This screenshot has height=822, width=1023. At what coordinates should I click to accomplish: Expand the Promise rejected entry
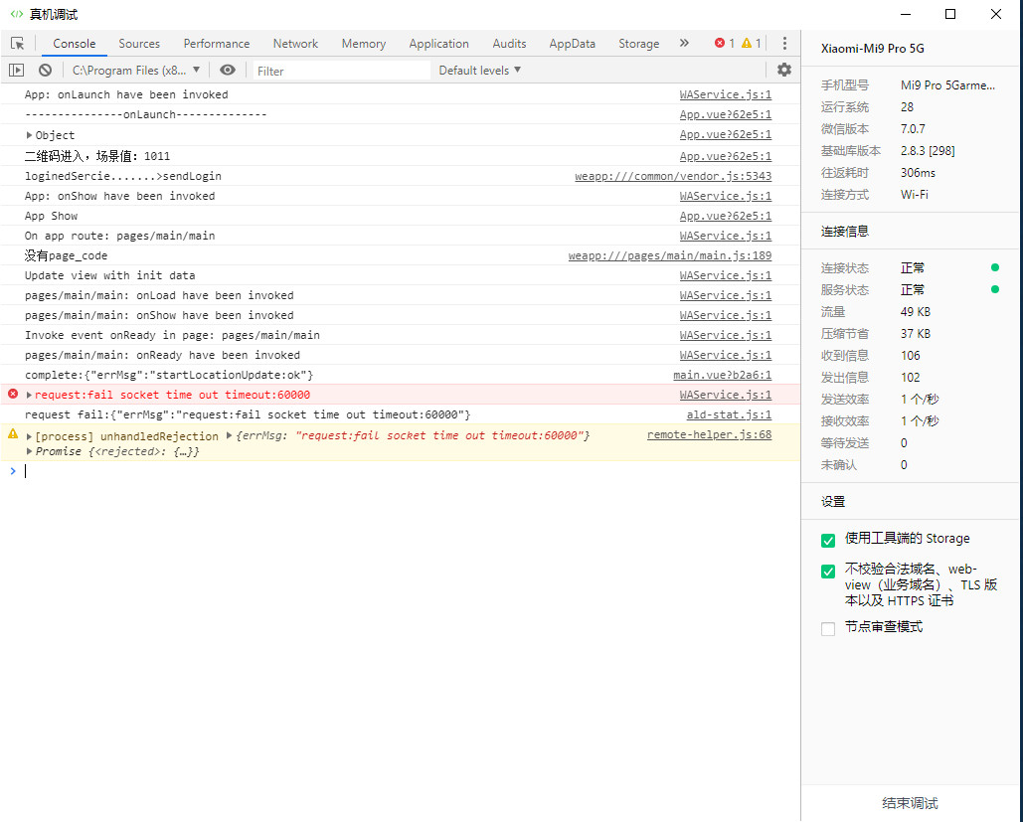point(30,451)
